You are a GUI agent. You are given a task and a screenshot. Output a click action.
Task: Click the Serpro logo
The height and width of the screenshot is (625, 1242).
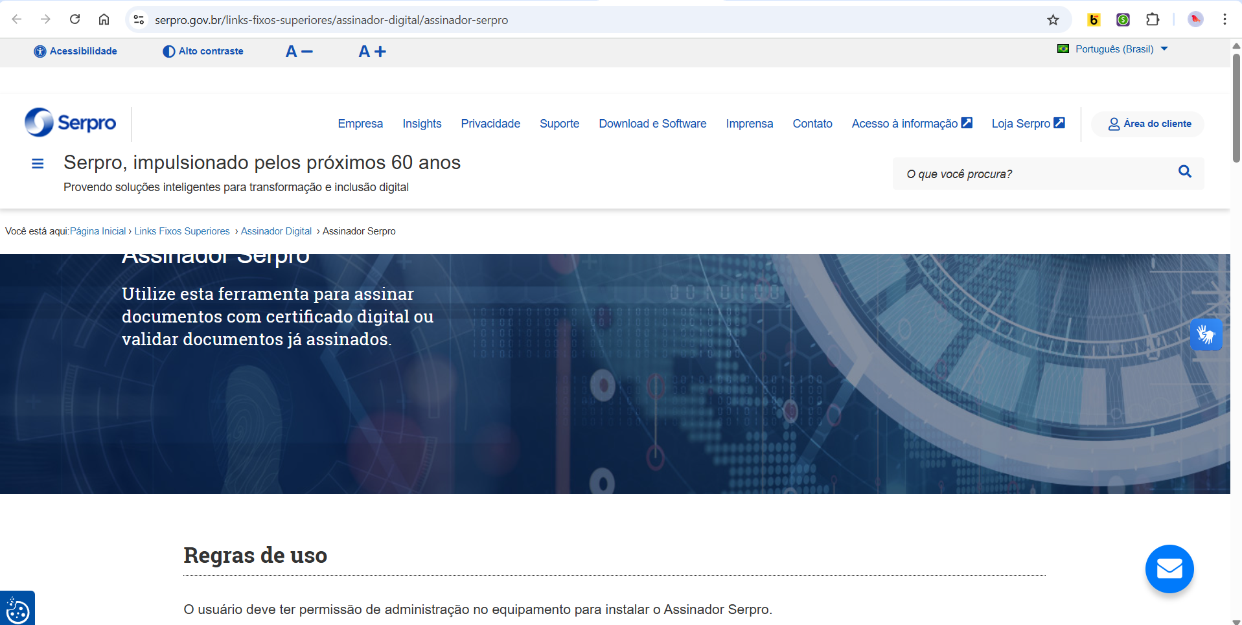(x=70, y=122)
